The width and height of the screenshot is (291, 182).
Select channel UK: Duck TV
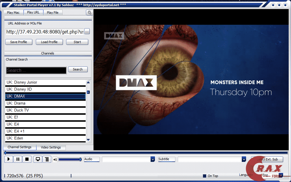(x=45, y=110)
